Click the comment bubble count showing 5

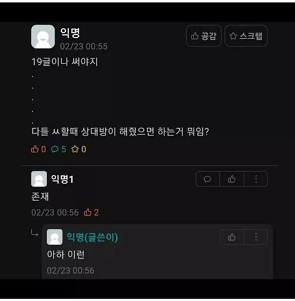coord(59,149)
